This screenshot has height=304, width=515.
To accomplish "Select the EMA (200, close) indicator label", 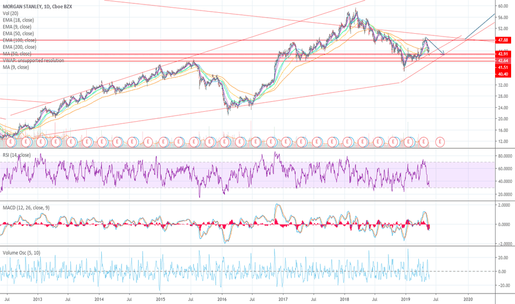I will point(19,47).
